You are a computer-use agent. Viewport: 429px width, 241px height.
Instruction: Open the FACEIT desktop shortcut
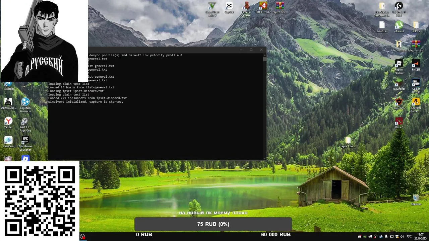pyautogui.click(x=416, y=65)
